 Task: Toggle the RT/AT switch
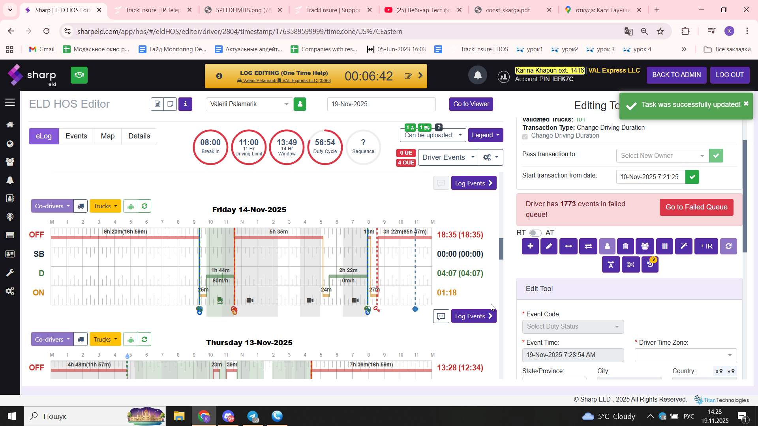point(535,233)
